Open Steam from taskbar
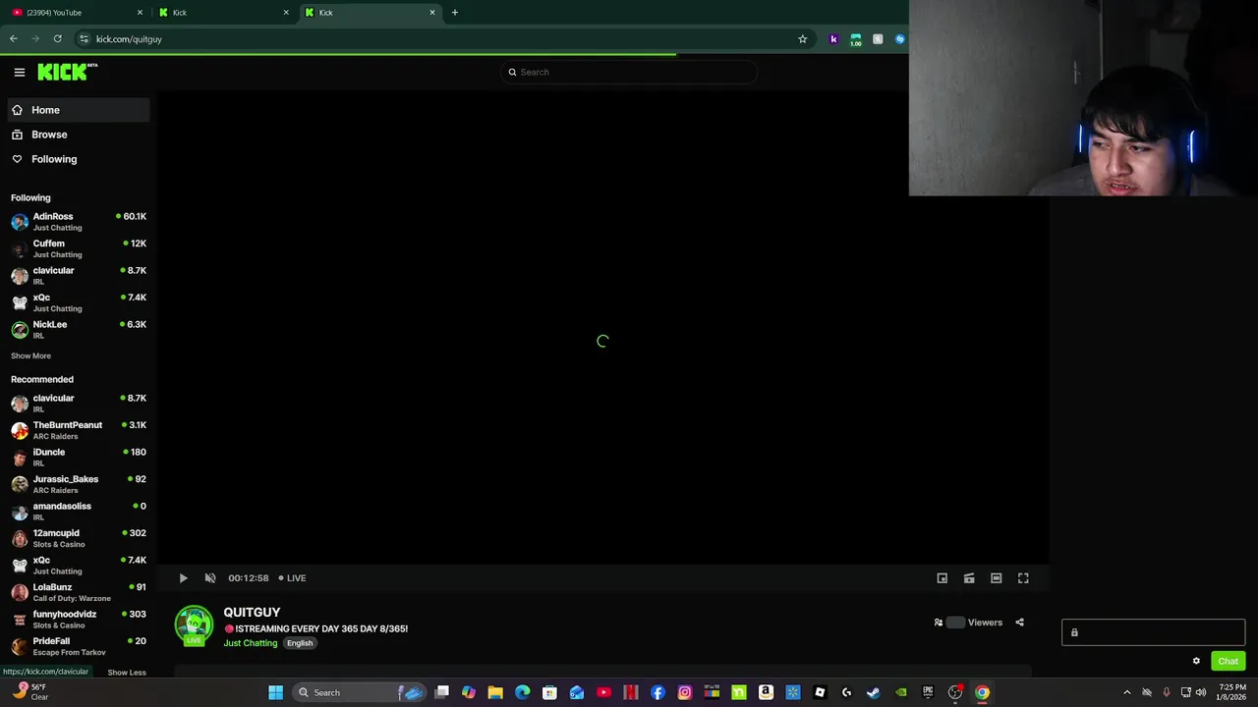This screenshot has height=707, width=1258. tap(874, 692)
